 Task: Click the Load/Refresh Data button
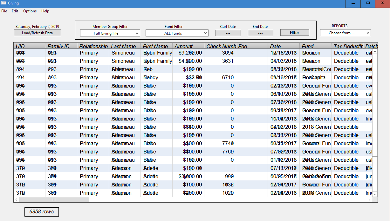click(x=37, y=33)
